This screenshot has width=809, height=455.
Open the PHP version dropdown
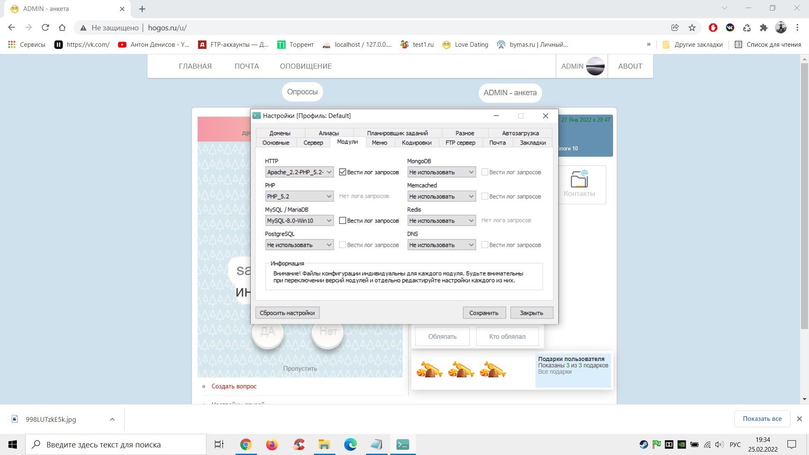[x=299, y=196]
